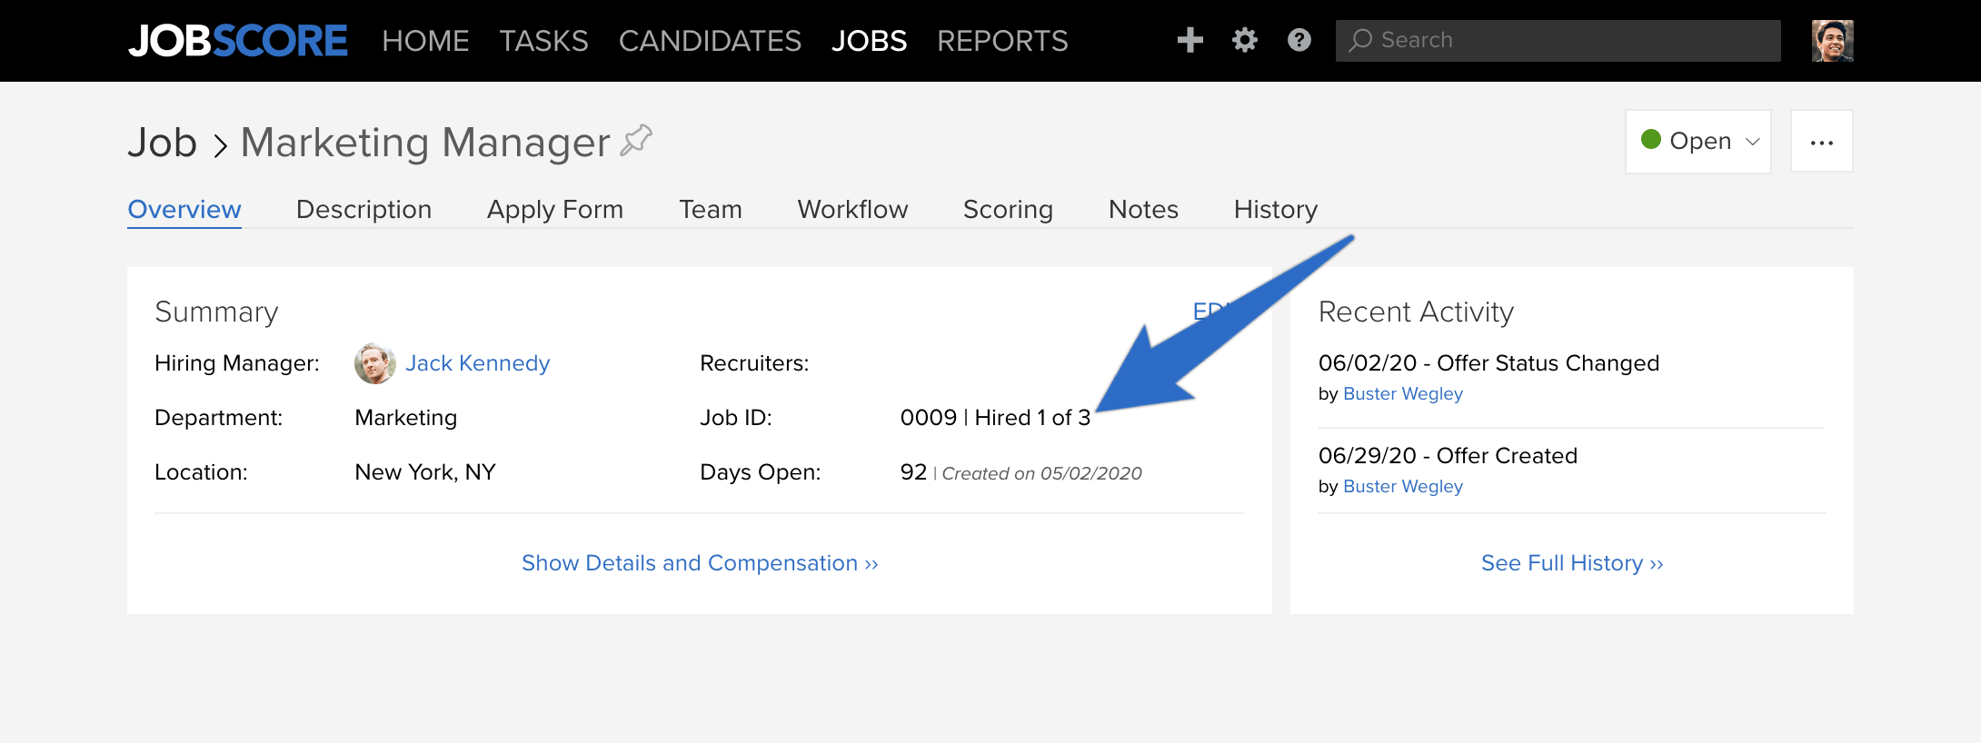This screenshot has height=743, width=1981.
Task: Open the TASKS menu
Action: click(x=543, y=41)
